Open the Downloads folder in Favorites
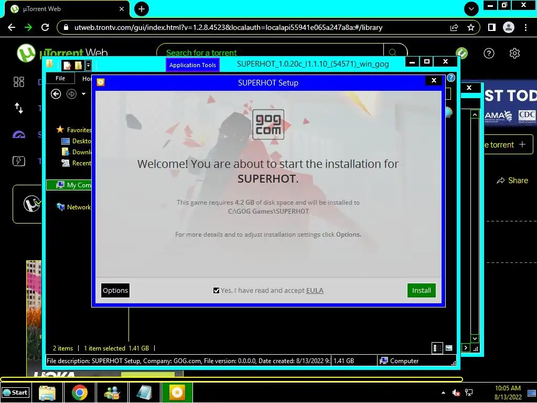Screen dimensions: 537x403 (x=76, y=152)
